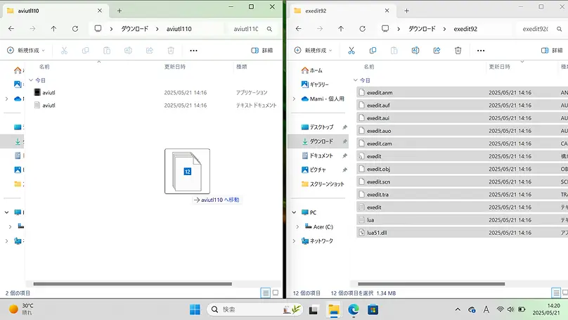The width and height of the screenshot is (568, 320).
Task: Open Microsoft Edge from the taskbar
Action: coord(353,309)
